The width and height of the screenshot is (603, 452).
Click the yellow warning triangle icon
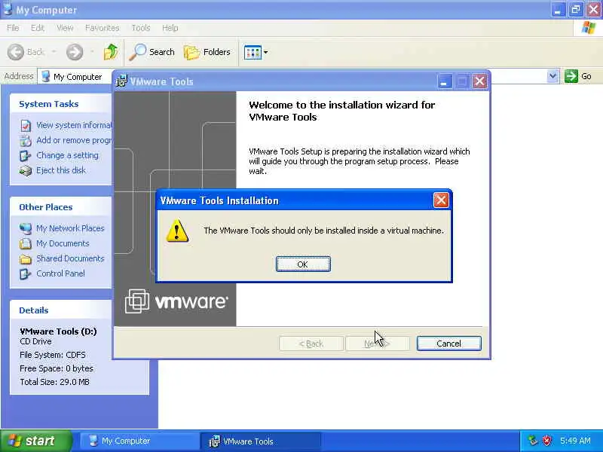(177, 231)
